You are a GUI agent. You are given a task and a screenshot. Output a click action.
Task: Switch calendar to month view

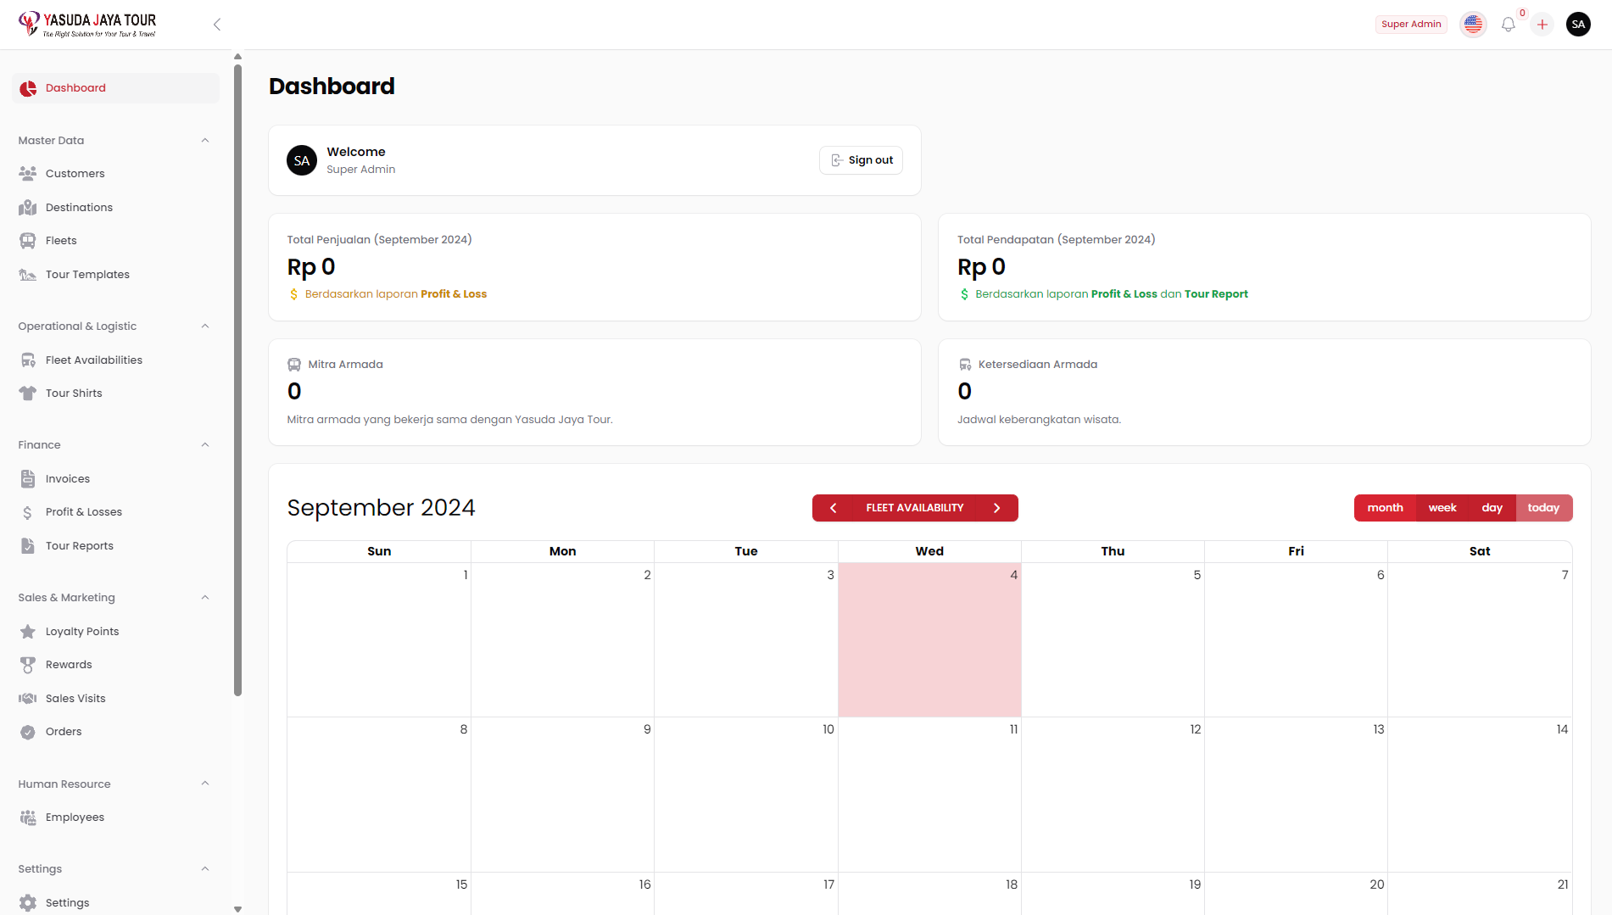(1386, 508)
